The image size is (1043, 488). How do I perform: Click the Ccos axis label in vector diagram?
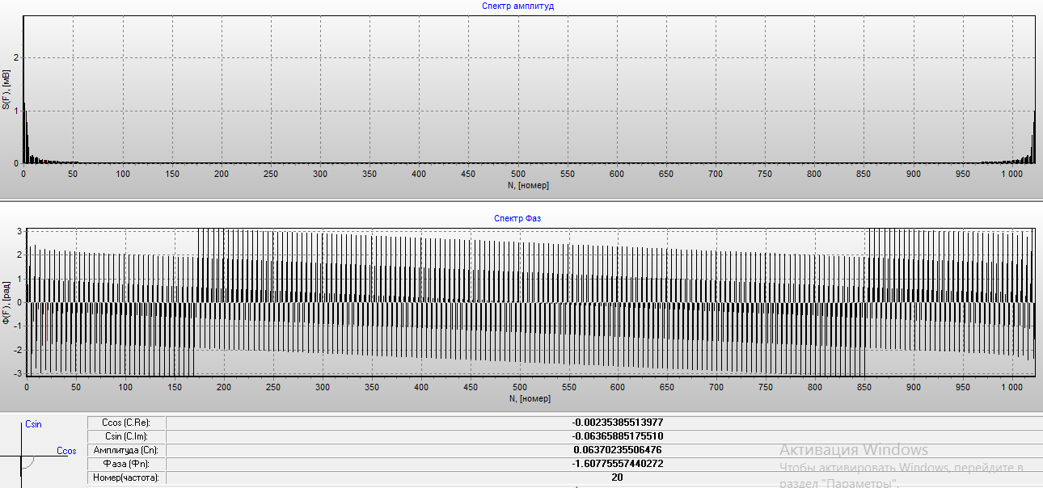tap(66, 451)
